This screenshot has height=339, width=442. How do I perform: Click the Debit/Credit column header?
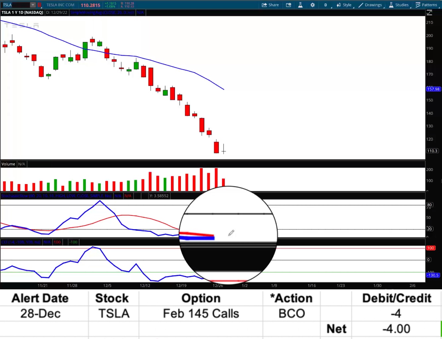click(397, 298)
